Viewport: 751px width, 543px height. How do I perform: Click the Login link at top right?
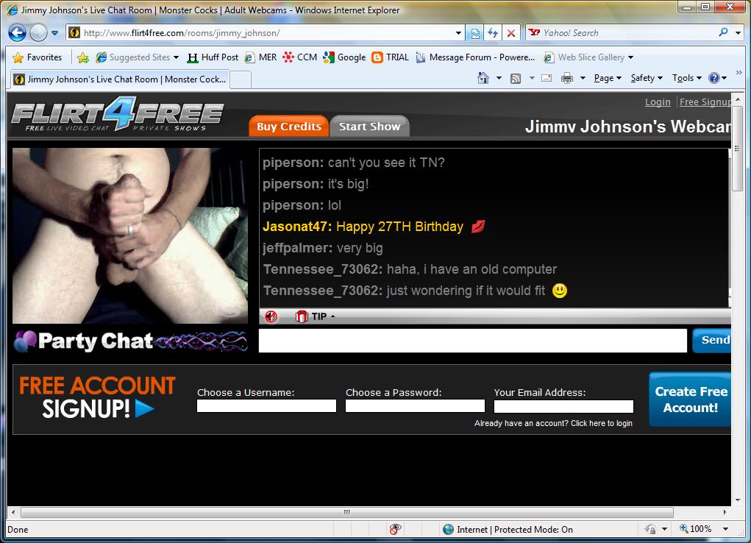click(658, 102)
